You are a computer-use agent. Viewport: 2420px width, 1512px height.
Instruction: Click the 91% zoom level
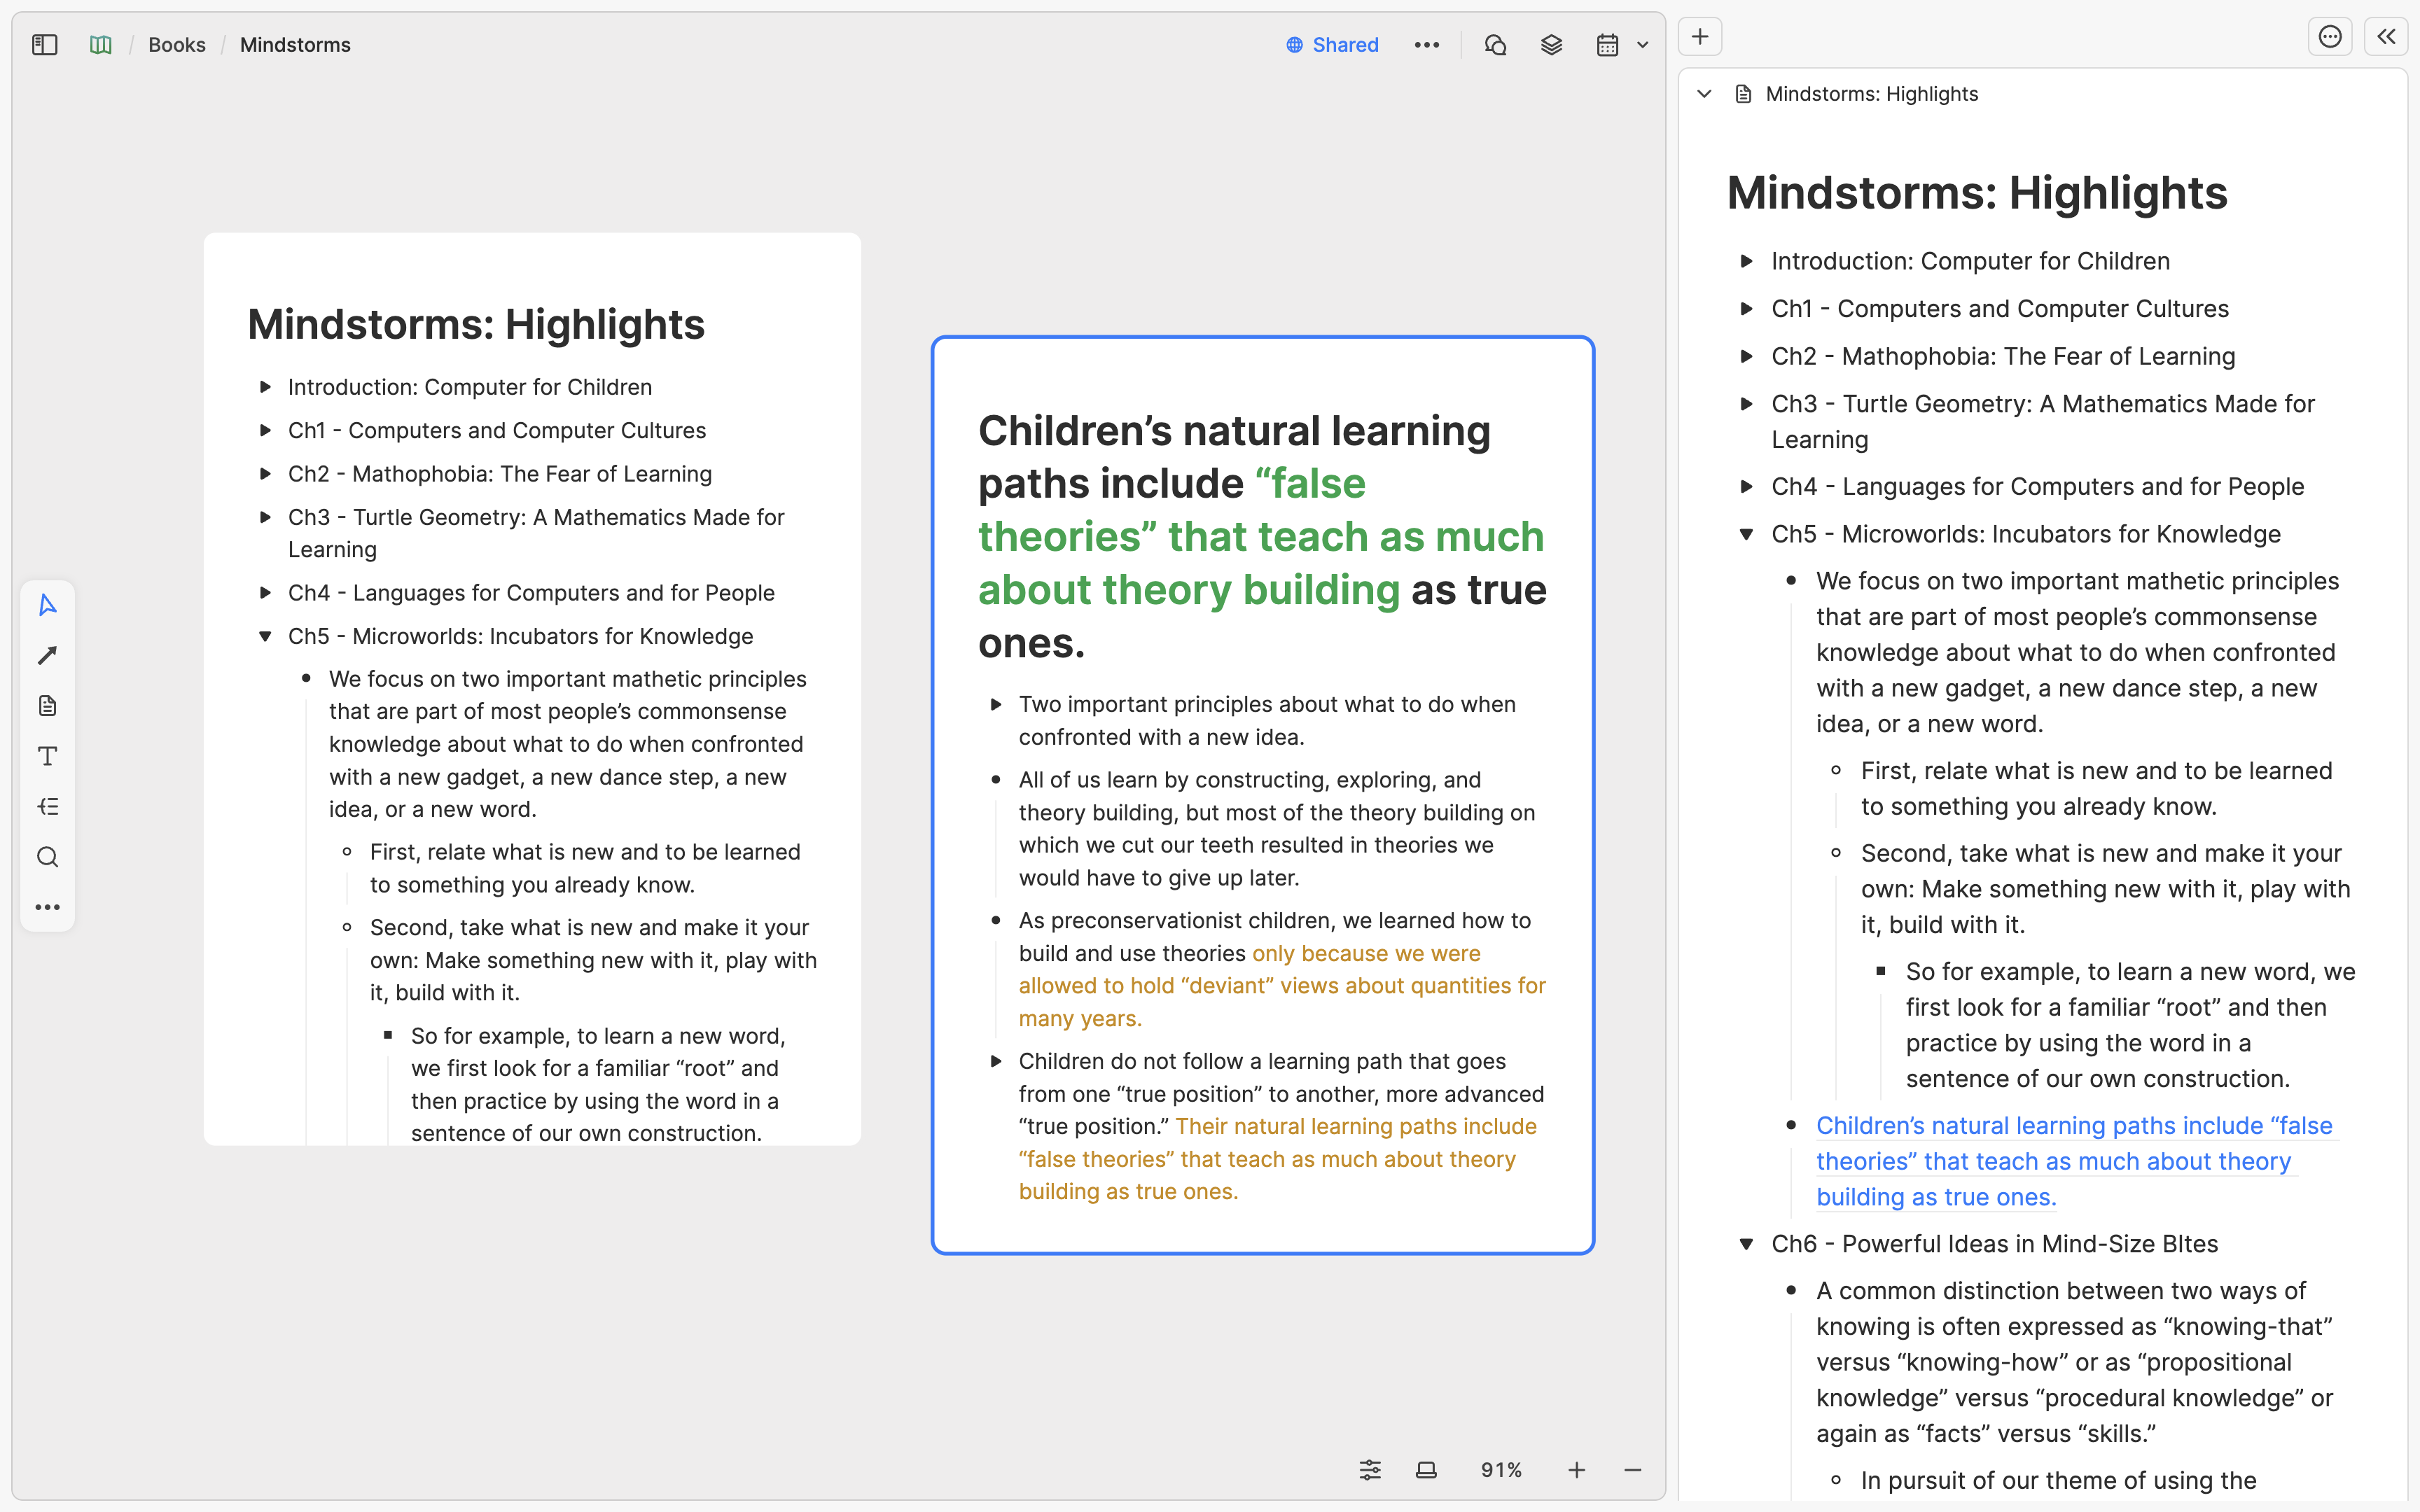coord(1501,1470)
